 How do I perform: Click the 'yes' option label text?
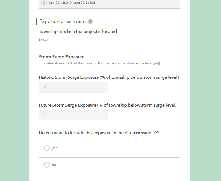pos(55,148)
